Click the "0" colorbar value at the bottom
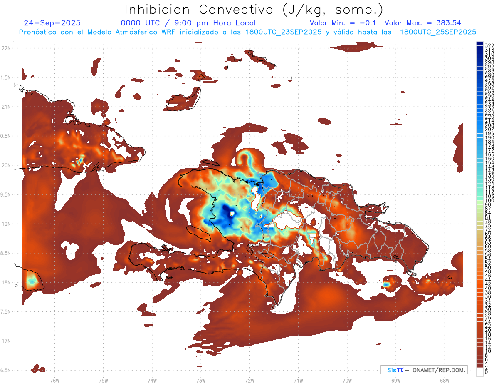This screenshot has width=499, height=386. pyautogui.click(x=487, y=372)
